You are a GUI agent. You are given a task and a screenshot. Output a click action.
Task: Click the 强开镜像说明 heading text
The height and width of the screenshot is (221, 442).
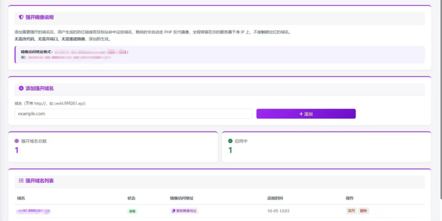[39, 17]
